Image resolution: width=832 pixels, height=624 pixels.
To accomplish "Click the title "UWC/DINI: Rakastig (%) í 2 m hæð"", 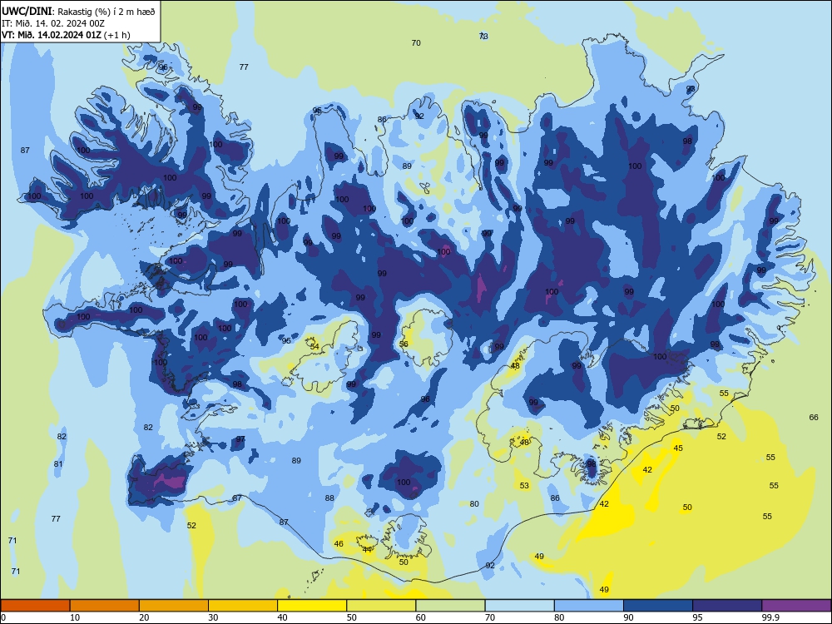I will coord(78,12).
